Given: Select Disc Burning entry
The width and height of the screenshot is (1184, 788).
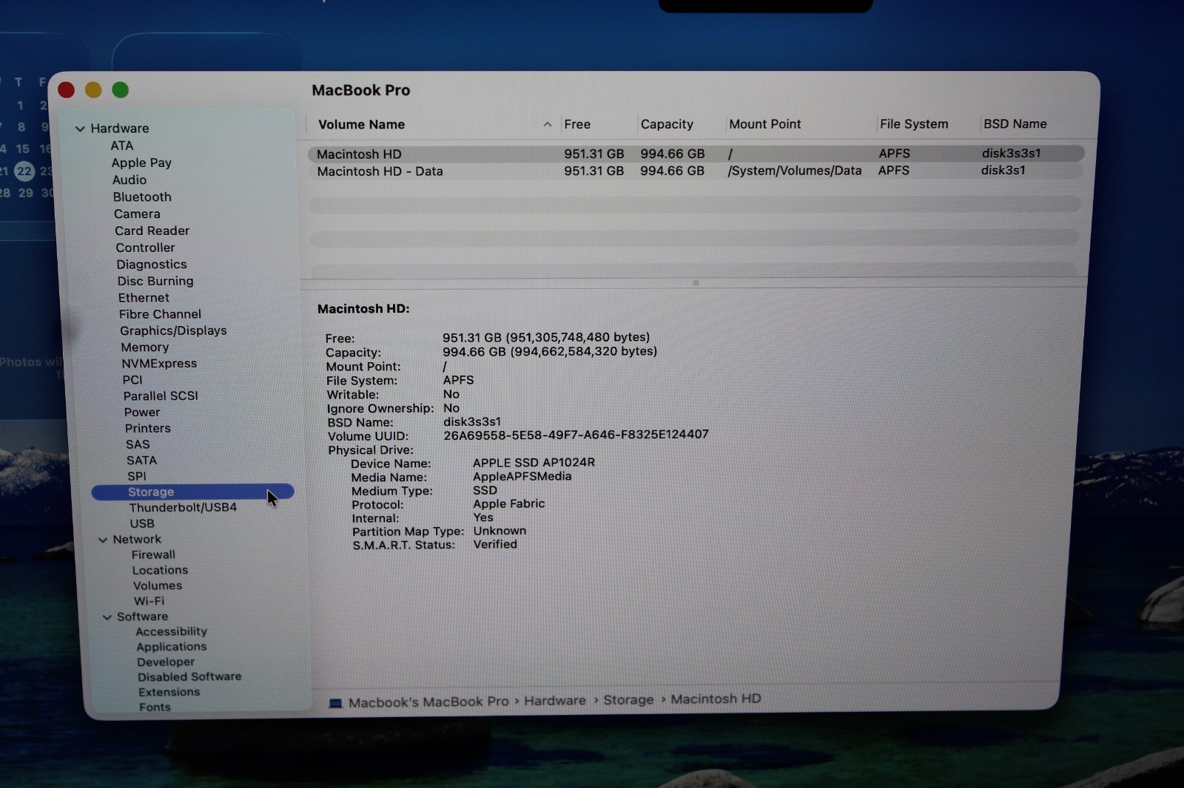Looking at the screenshot, I should point(155,281).
